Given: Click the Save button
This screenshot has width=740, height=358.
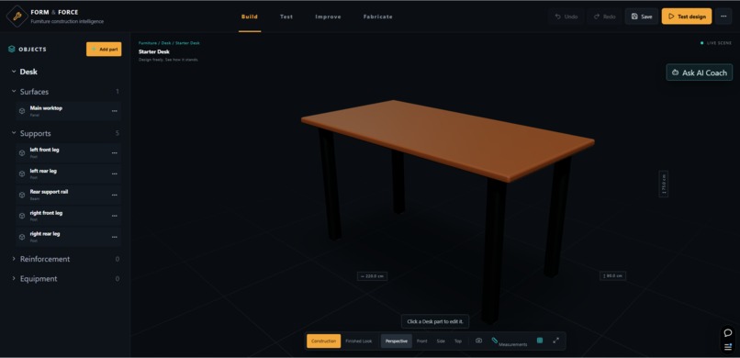Looking at the screenshot, I should (x=642, y=17).
